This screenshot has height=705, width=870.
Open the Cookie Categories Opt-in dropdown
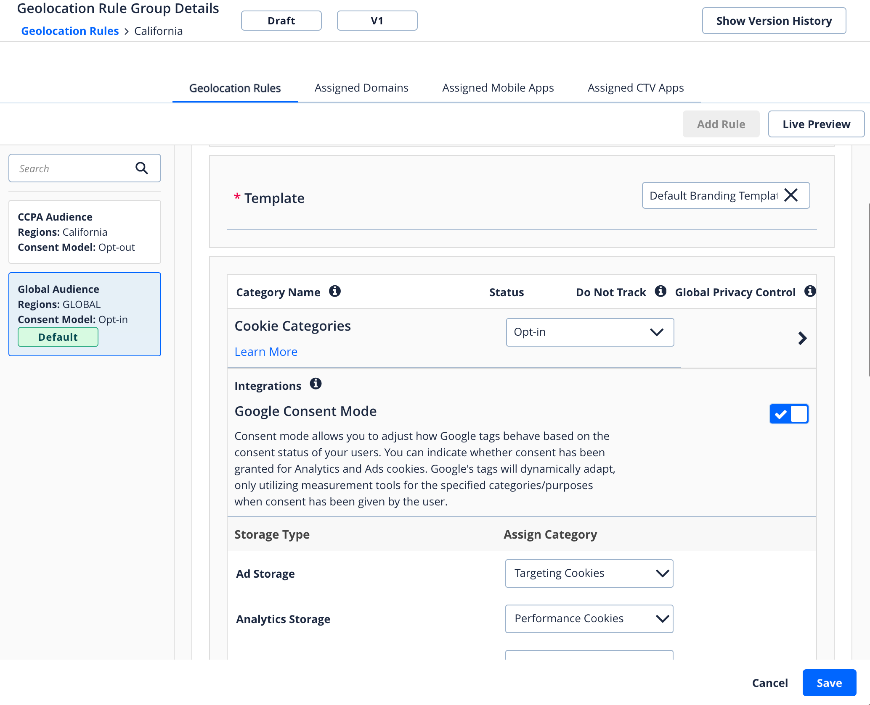(x=589, y=332)
